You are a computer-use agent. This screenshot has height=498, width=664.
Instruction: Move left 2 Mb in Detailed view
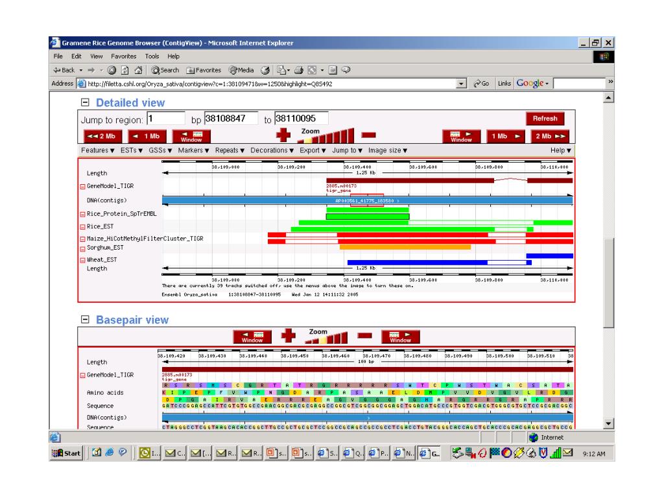(x=103, y=136)
